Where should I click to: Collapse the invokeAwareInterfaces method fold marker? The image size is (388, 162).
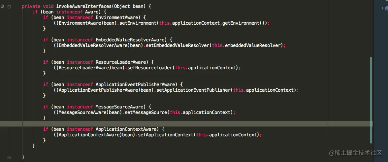tap(9, 7)
